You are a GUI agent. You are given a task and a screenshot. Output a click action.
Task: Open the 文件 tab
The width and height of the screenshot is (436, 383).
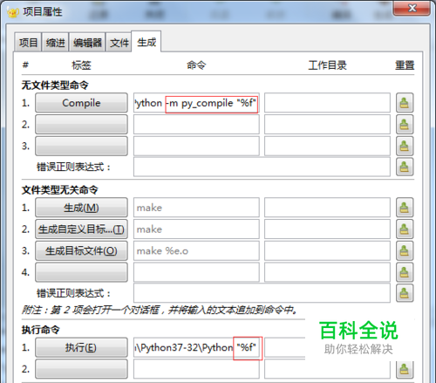pos(119,43)
